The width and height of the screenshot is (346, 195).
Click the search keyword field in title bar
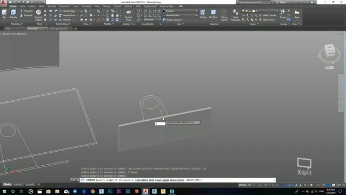(255, 2)
